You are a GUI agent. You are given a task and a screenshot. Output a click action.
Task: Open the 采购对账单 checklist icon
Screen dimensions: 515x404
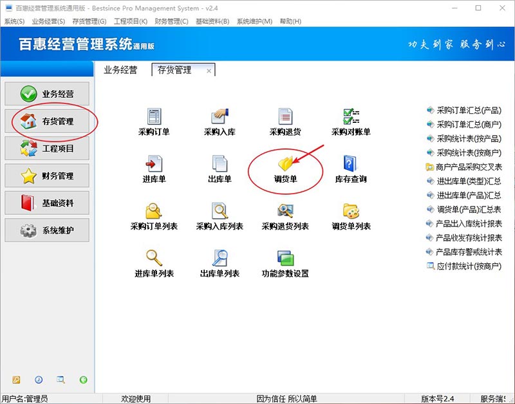351,117
